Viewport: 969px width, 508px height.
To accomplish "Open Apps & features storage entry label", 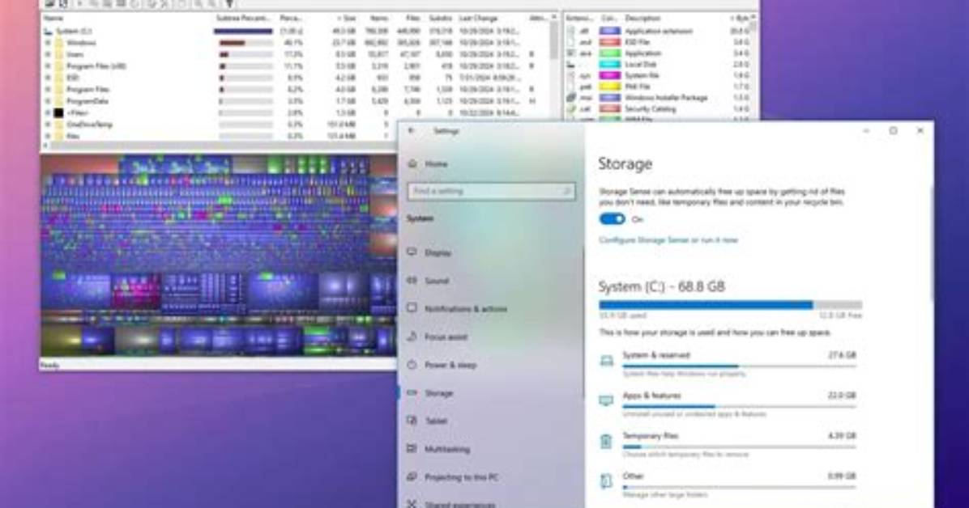I will click(x=651, y=395).
